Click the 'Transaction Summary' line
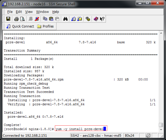This screenshot has height=140, width=166. [22, 51]
